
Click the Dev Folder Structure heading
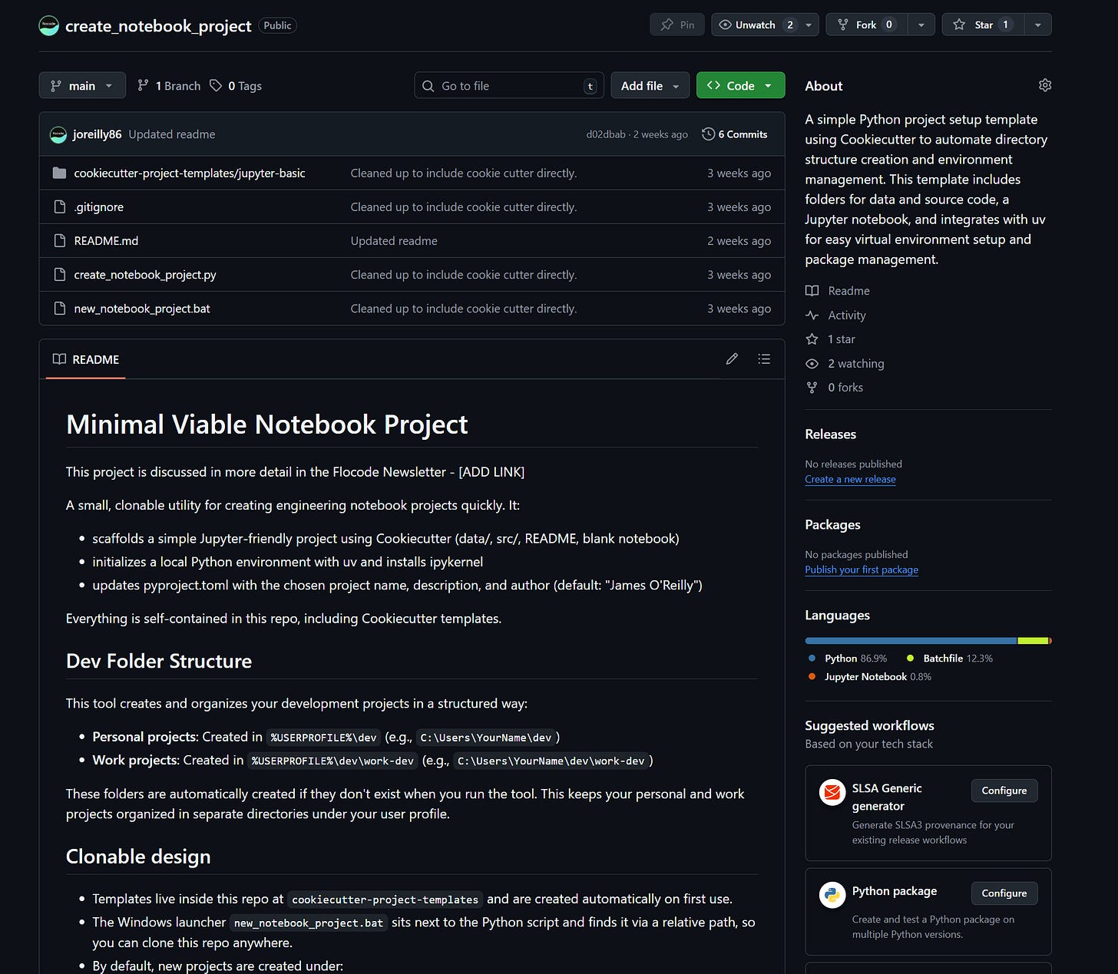click(159, 662)
